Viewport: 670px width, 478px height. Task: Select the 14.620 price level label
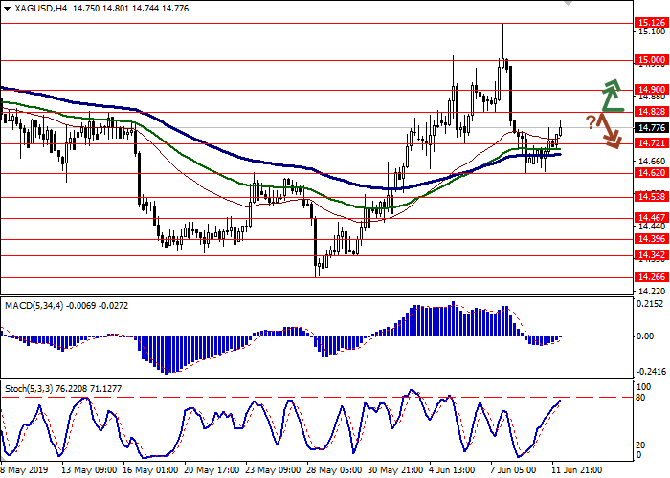(652, 173)
